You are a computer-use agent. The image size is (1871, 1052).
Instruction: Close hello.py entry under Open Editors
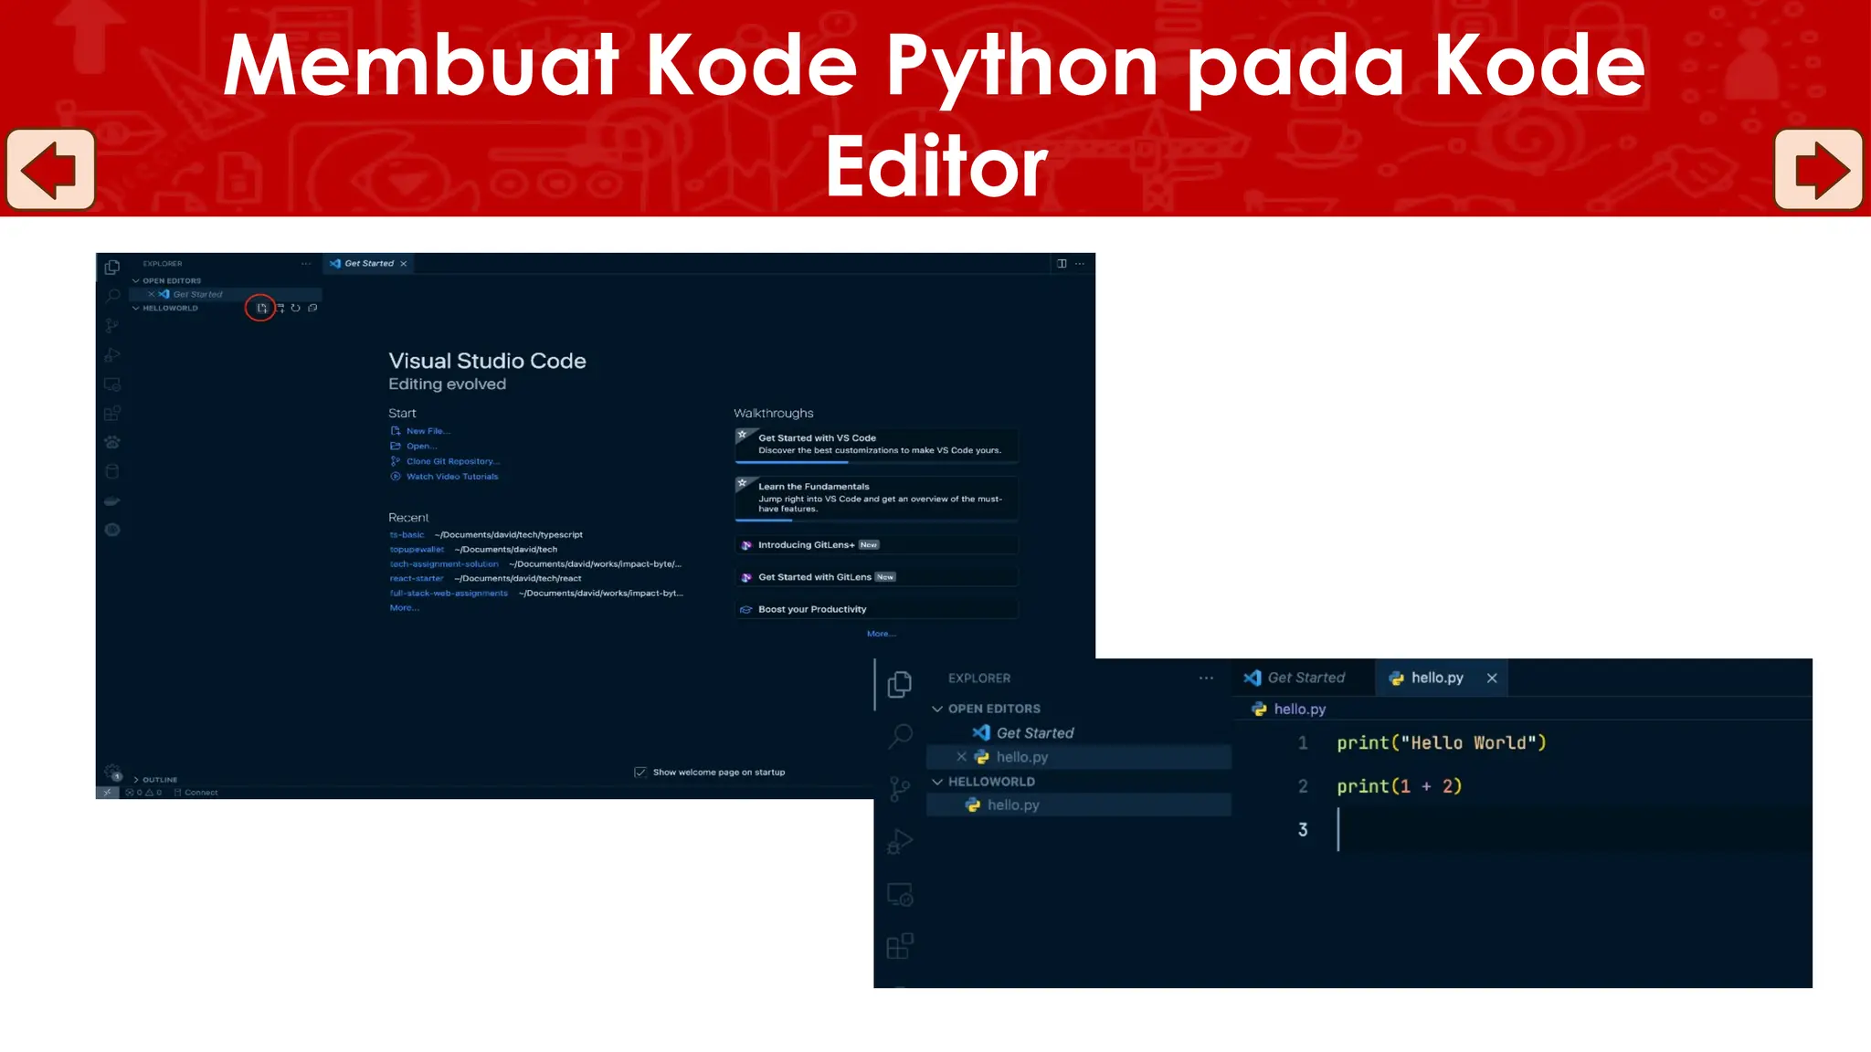961,757
